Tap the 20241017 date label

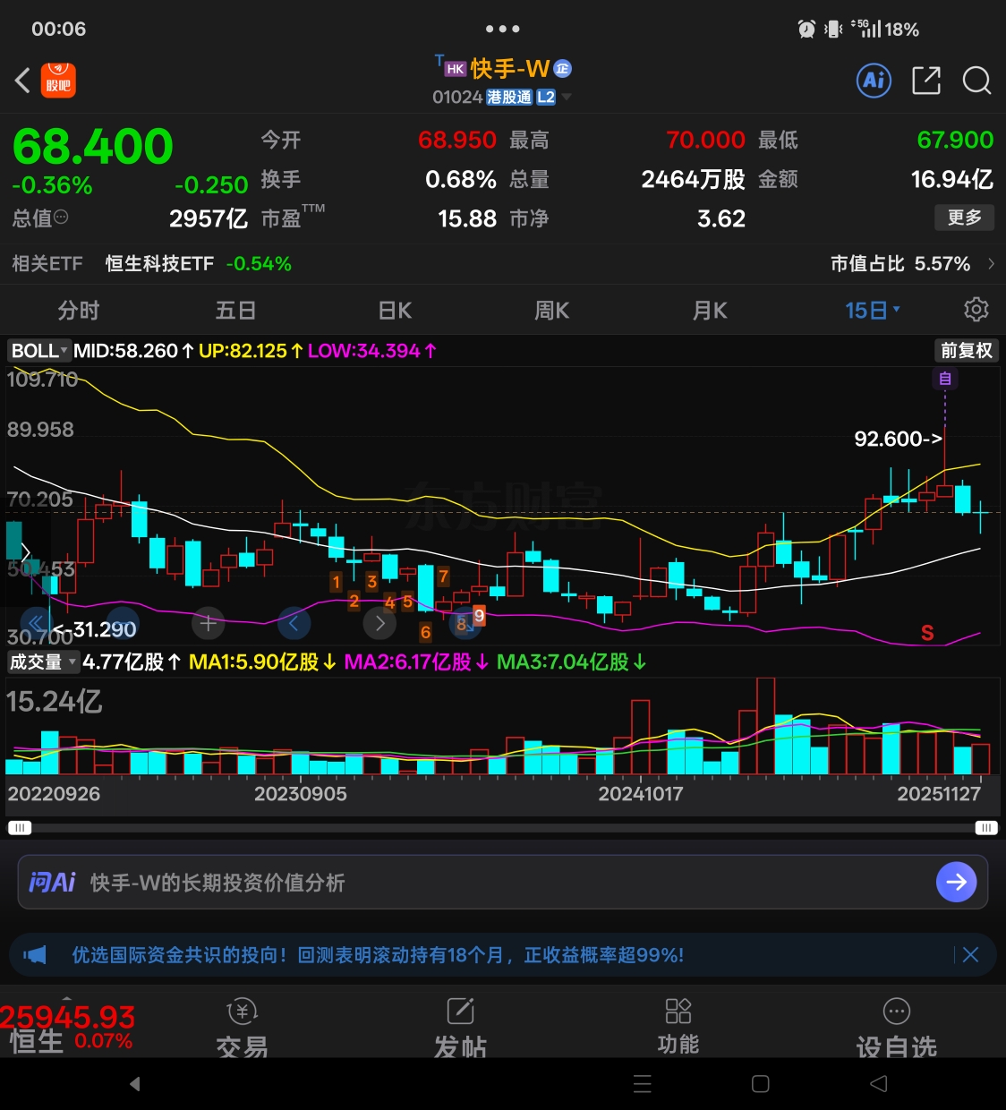tap(641, 793)
